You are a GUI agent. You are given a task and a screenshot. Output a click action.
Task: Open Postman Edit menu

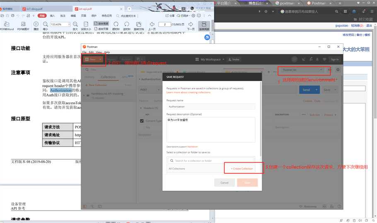(91, 52)
